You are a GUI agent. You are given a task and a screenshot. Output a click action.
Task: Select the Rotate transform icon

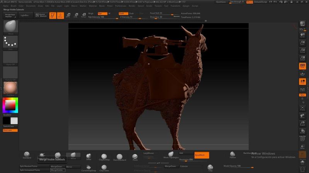(84, 15)
